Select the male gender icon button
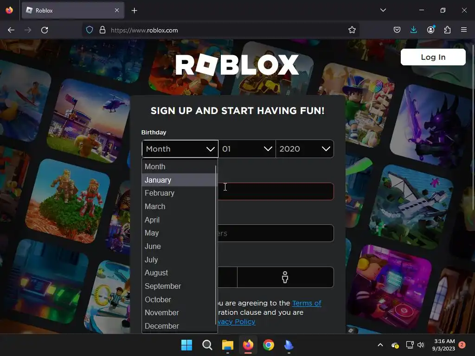The height and width of the screenshot is (356, 475). pos(285,277)
